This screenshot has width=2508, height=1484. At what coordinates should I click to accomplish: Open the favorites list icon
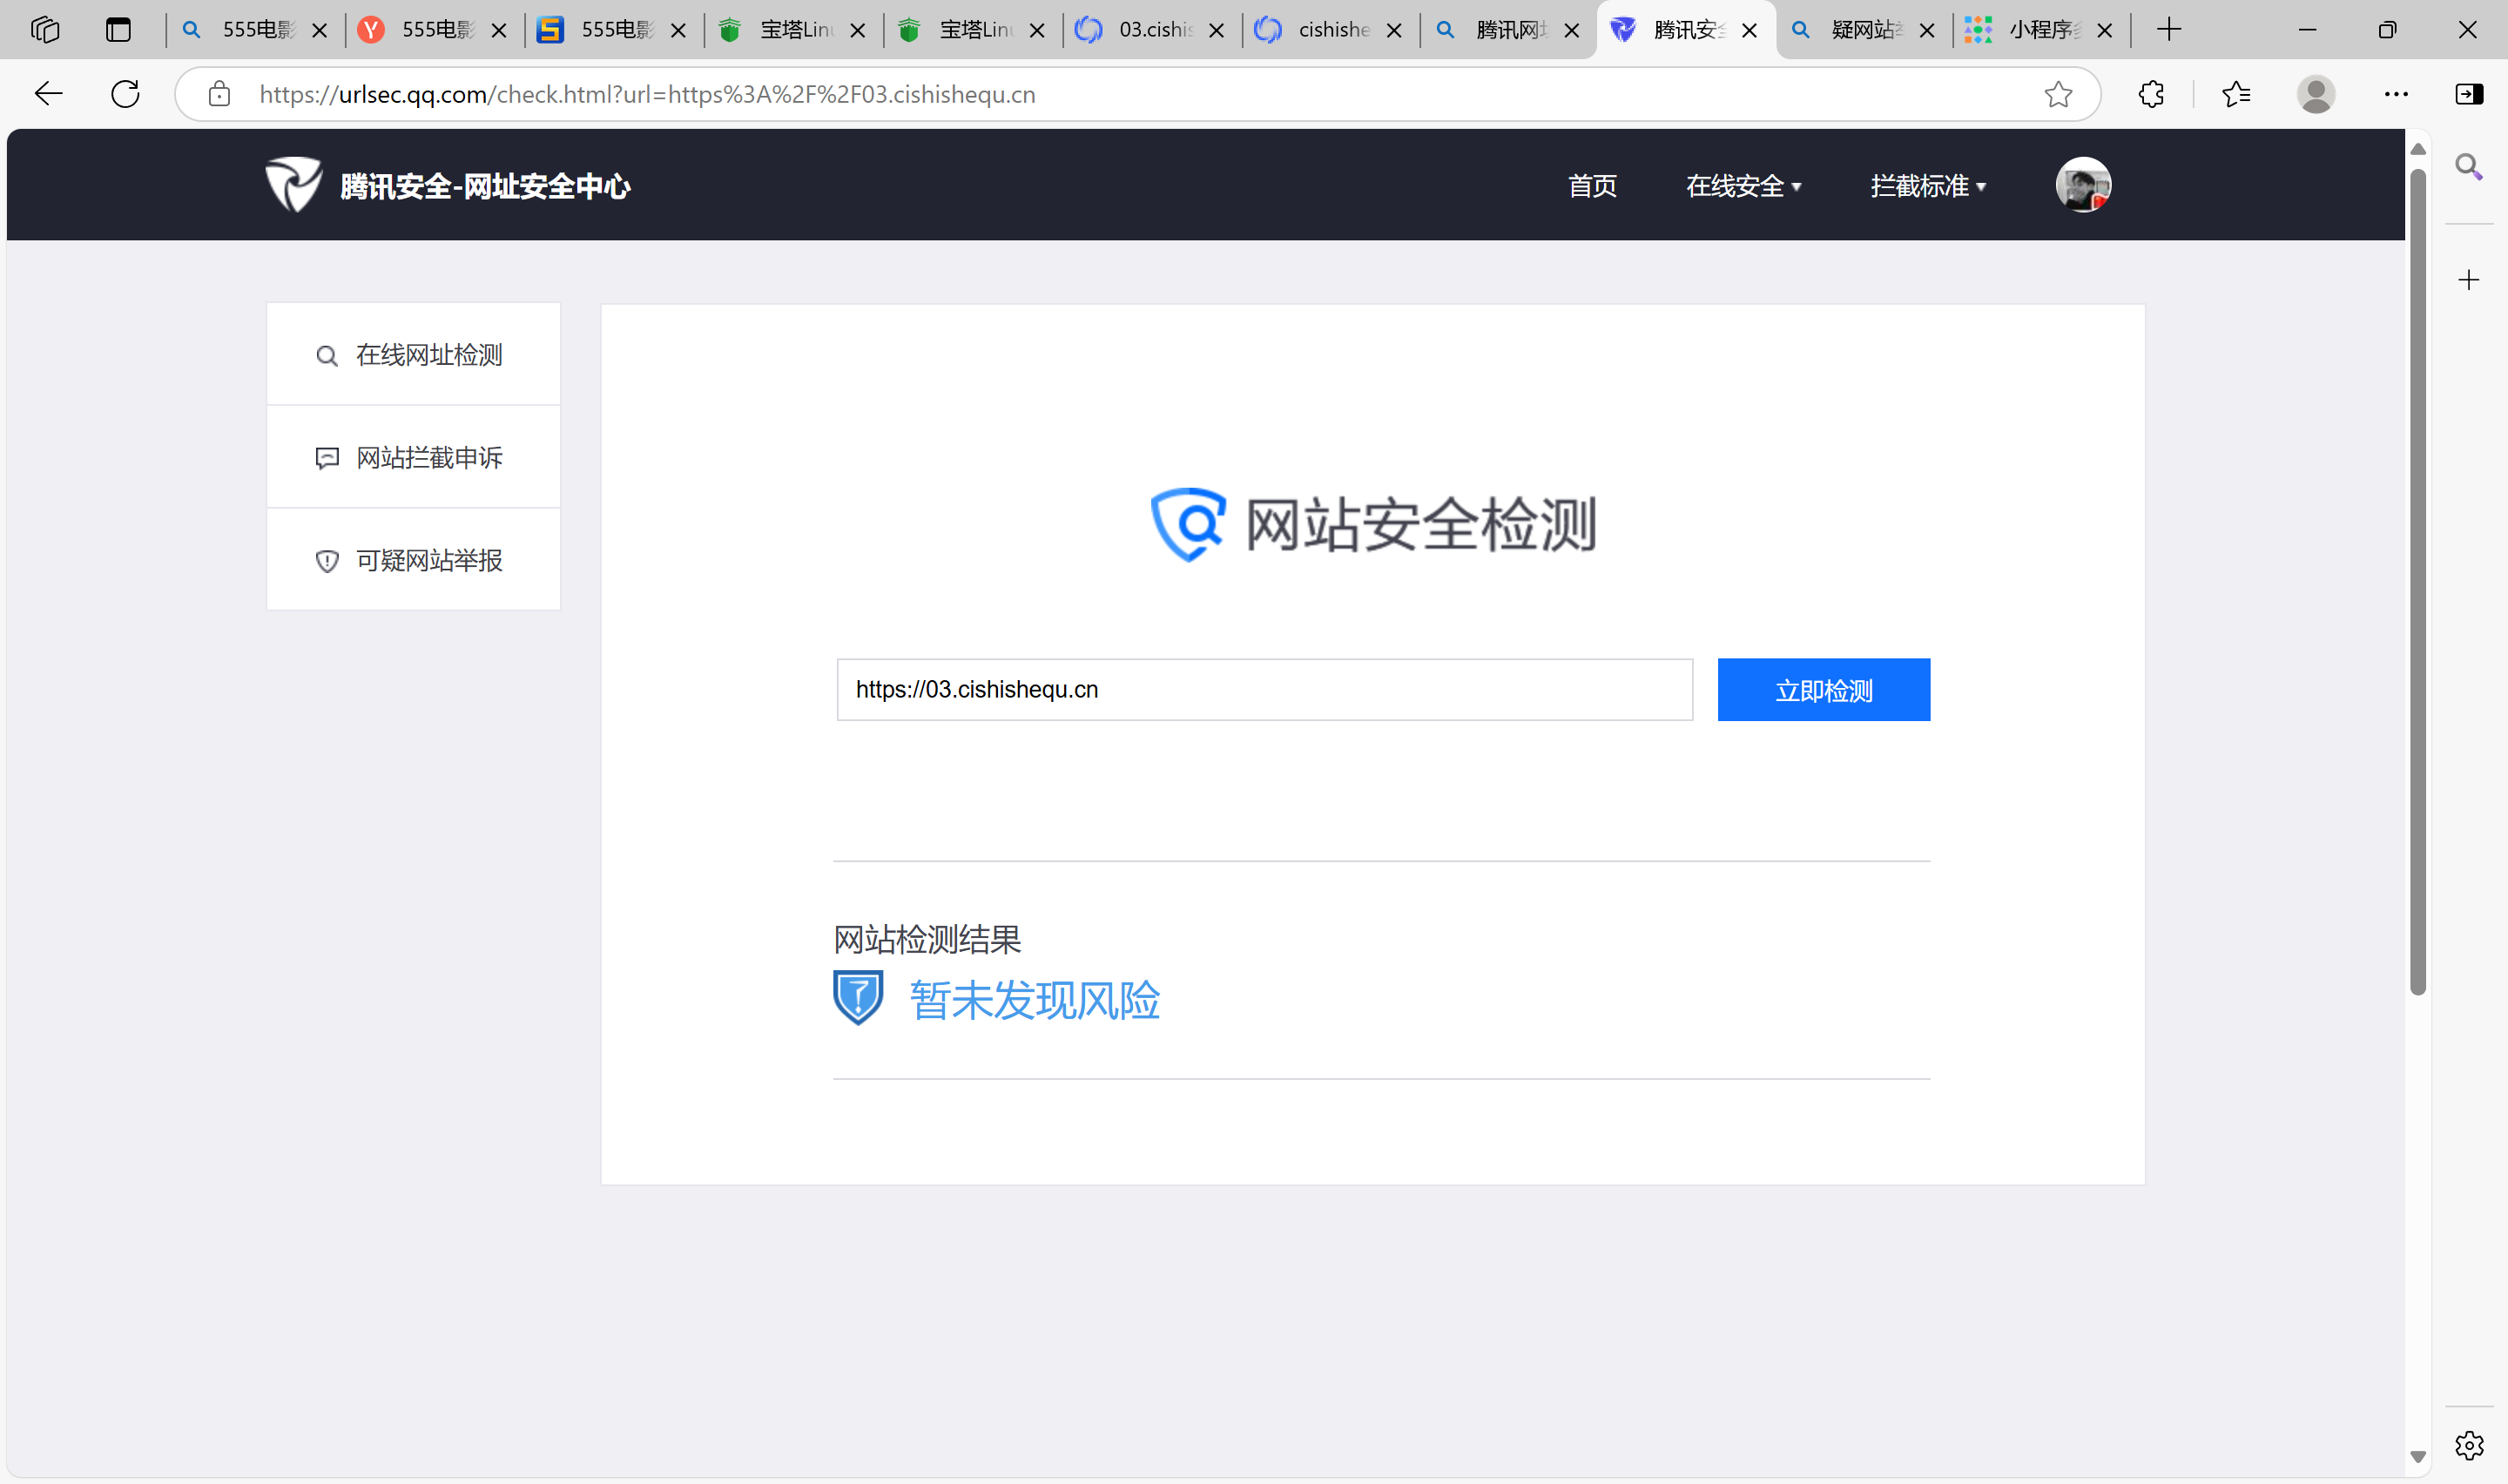click(2235, 94)
